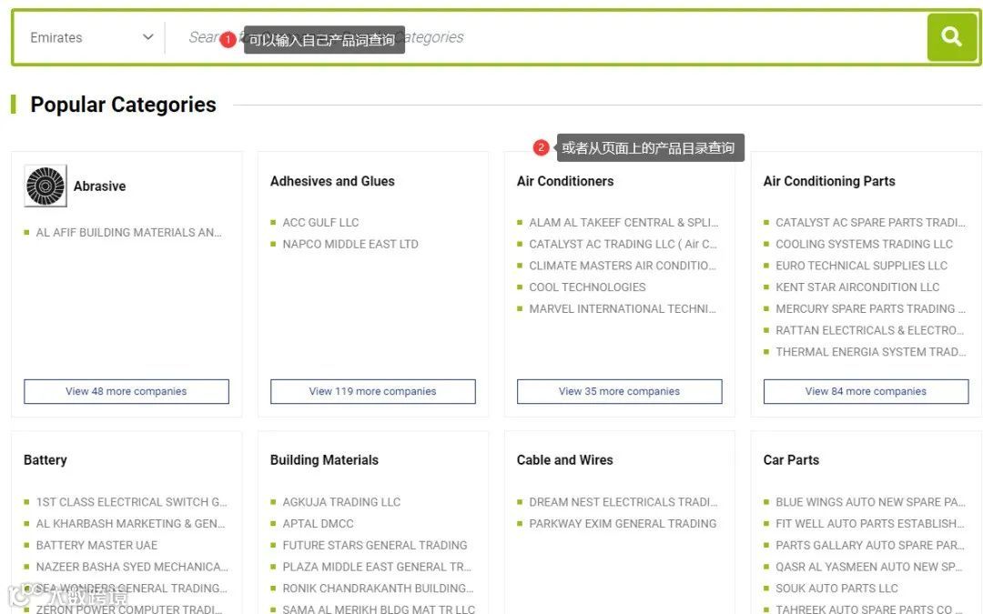Screen dimensions: 983x614
Task: Click the green search magnifier button
Action: click(x=952, y=37)
